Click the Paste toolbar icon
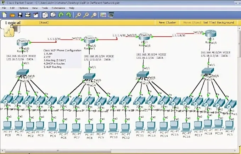Screen dimensions: 241x154 point(53,15)
